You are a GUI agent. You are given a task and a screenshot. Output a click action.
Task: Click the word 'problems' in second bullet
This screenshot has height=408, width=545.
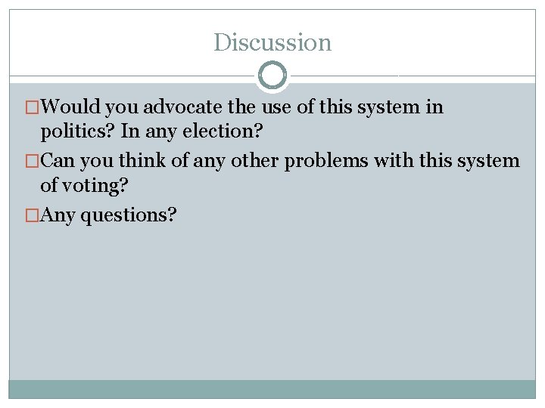tap(326, 162)
